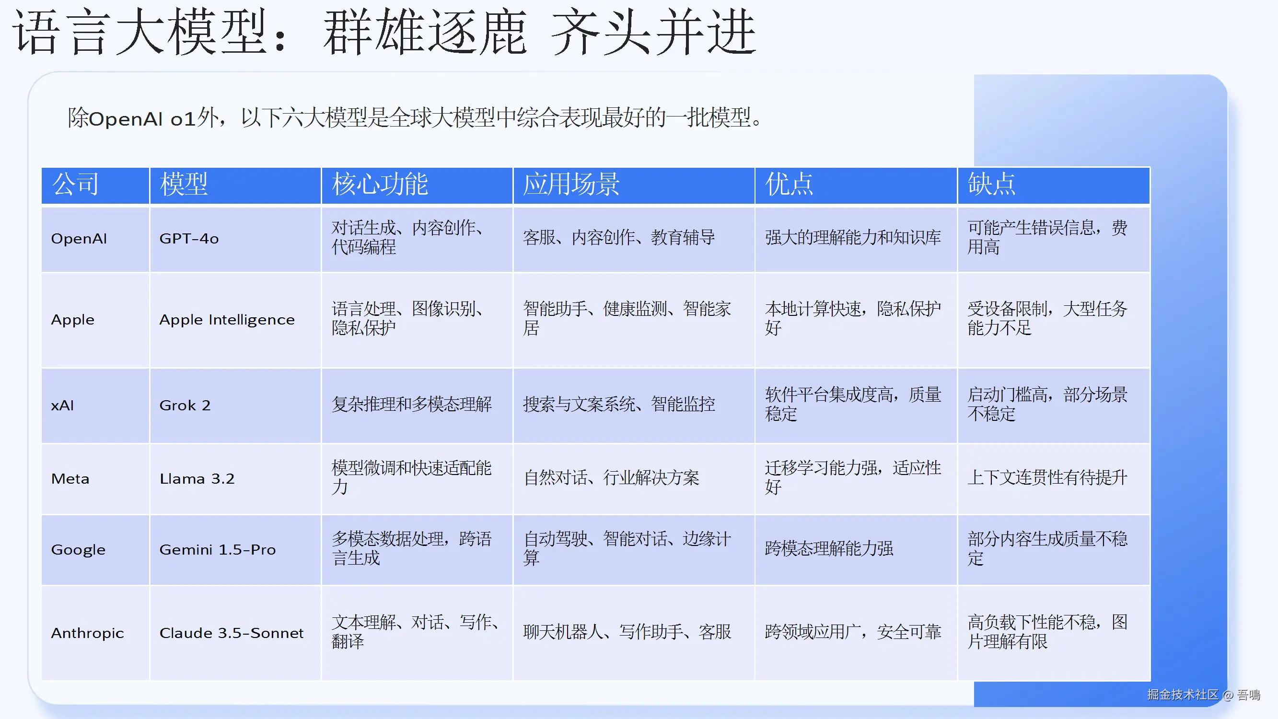The width and height of the screenshot is (1278, 719).
Task: Click the 缺点 column header
Action: 991,185
